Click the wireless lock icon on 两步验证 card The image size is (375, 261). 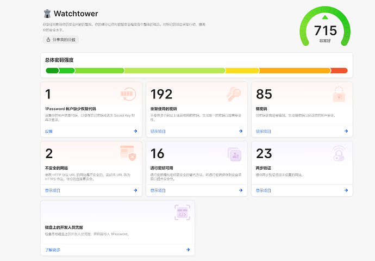pos(339,153)
